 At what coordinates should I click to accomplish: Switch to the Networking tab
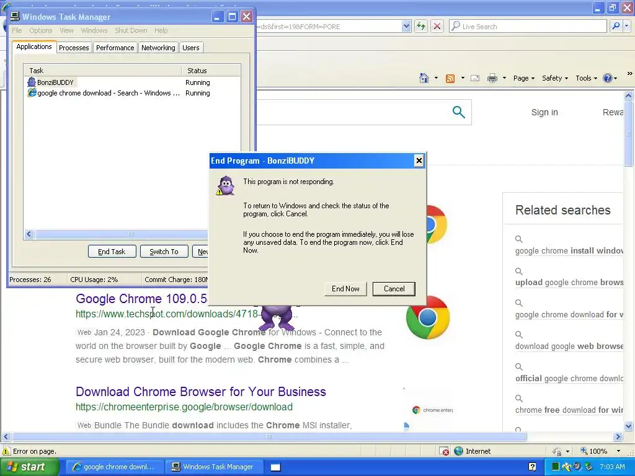(158, 47)
